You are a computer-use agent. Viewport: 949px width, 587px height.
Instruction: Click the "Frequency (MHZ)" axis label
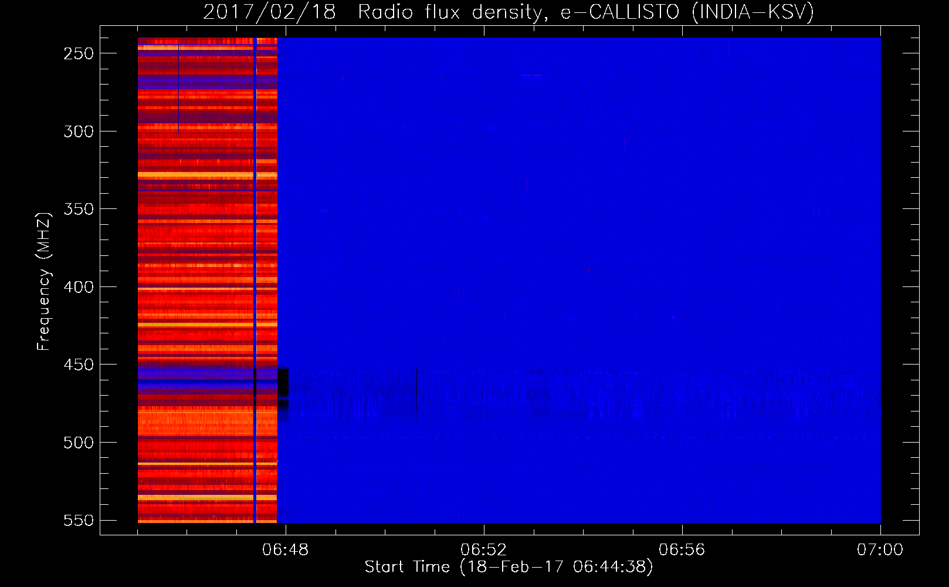pos(44,281)
